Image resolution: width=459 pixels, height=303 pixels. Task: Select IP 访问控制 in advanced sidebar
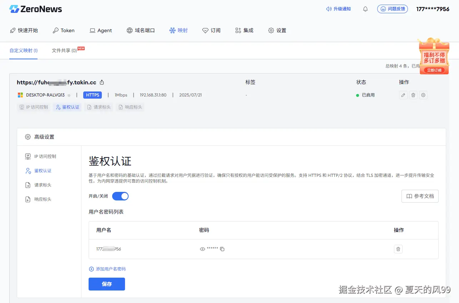tap(40, 157)
